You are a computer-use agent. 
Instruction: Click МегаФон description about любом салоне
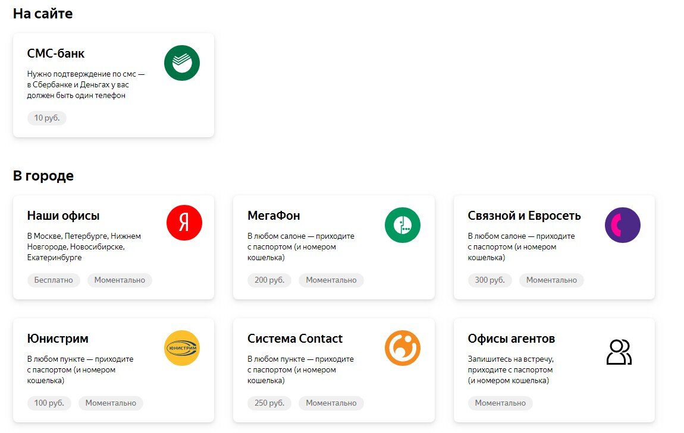[300, 246]
